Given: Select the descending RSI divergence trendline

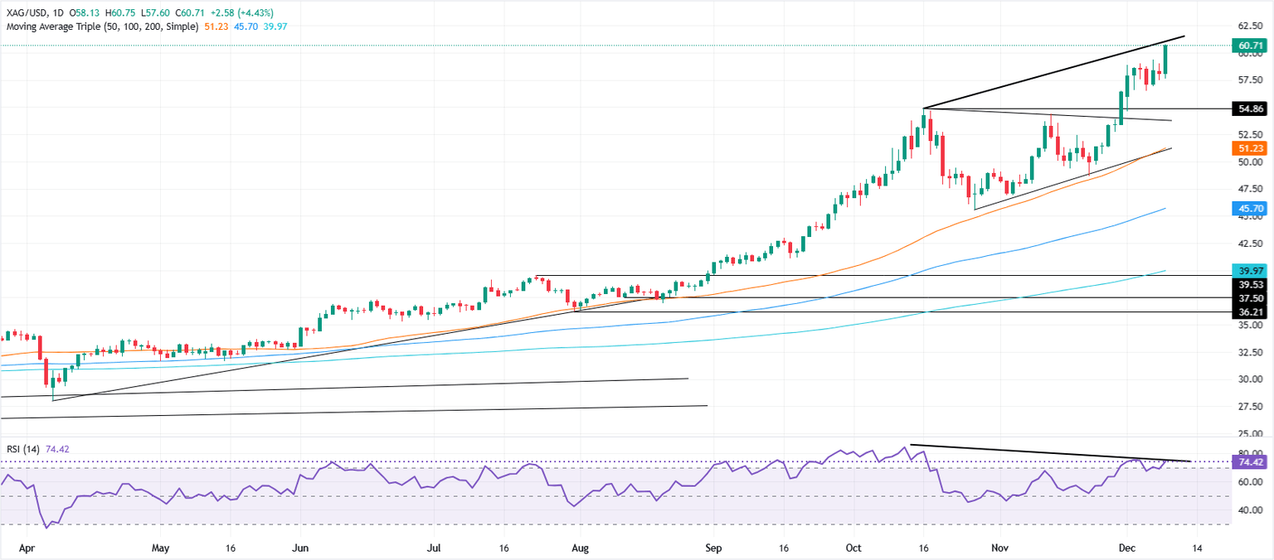Looking at the screenshot, I should 1051,452.
